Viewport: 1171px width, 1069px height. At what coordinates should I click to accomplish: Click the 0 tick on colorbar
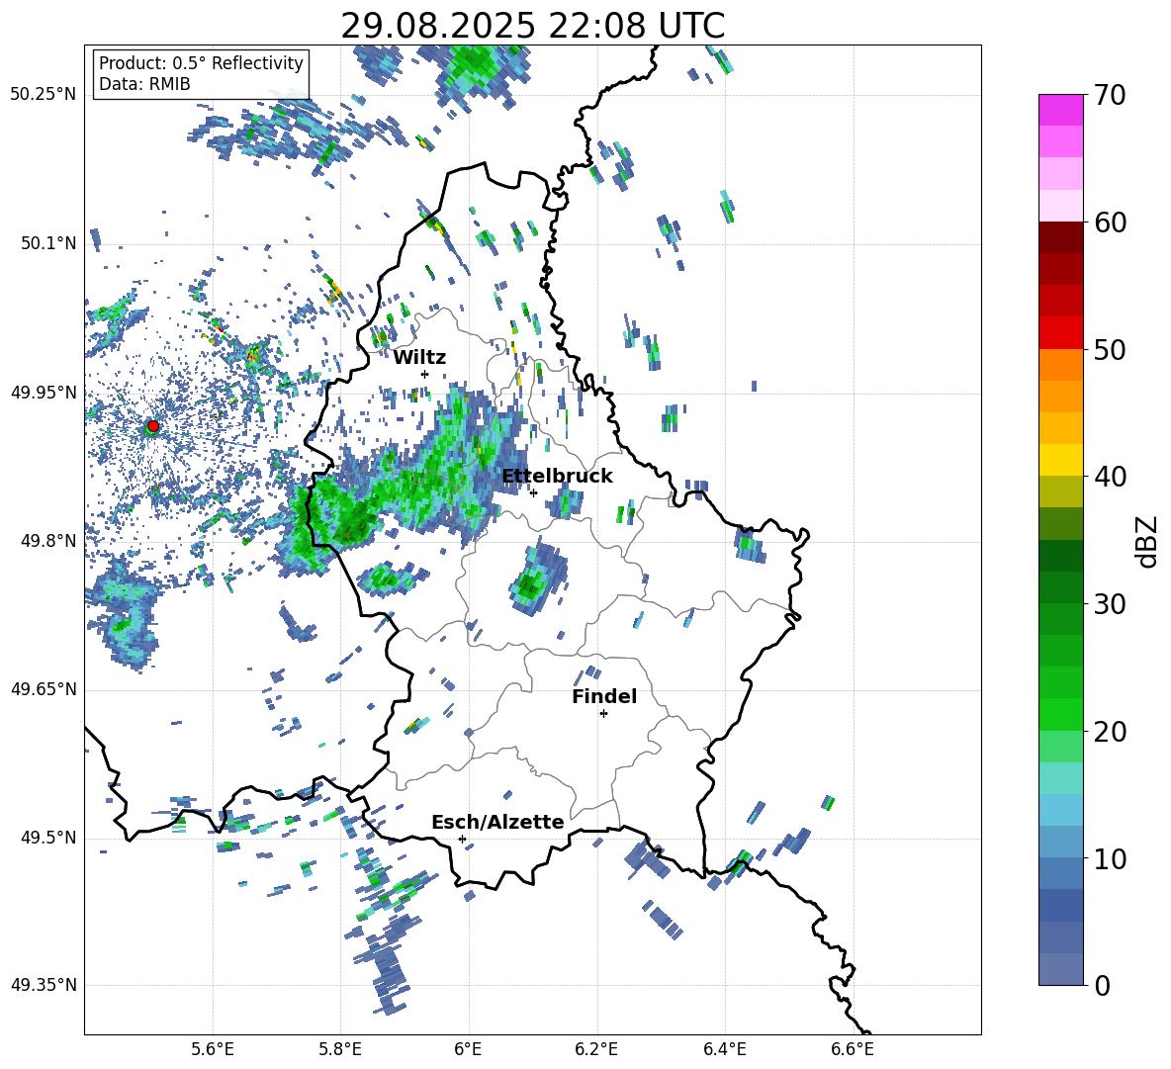[x=1102, y=985]
